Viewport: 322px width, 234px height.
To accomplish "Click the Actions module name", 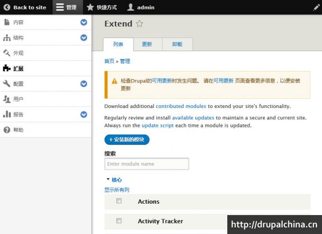I will click(x=149, y=201).
